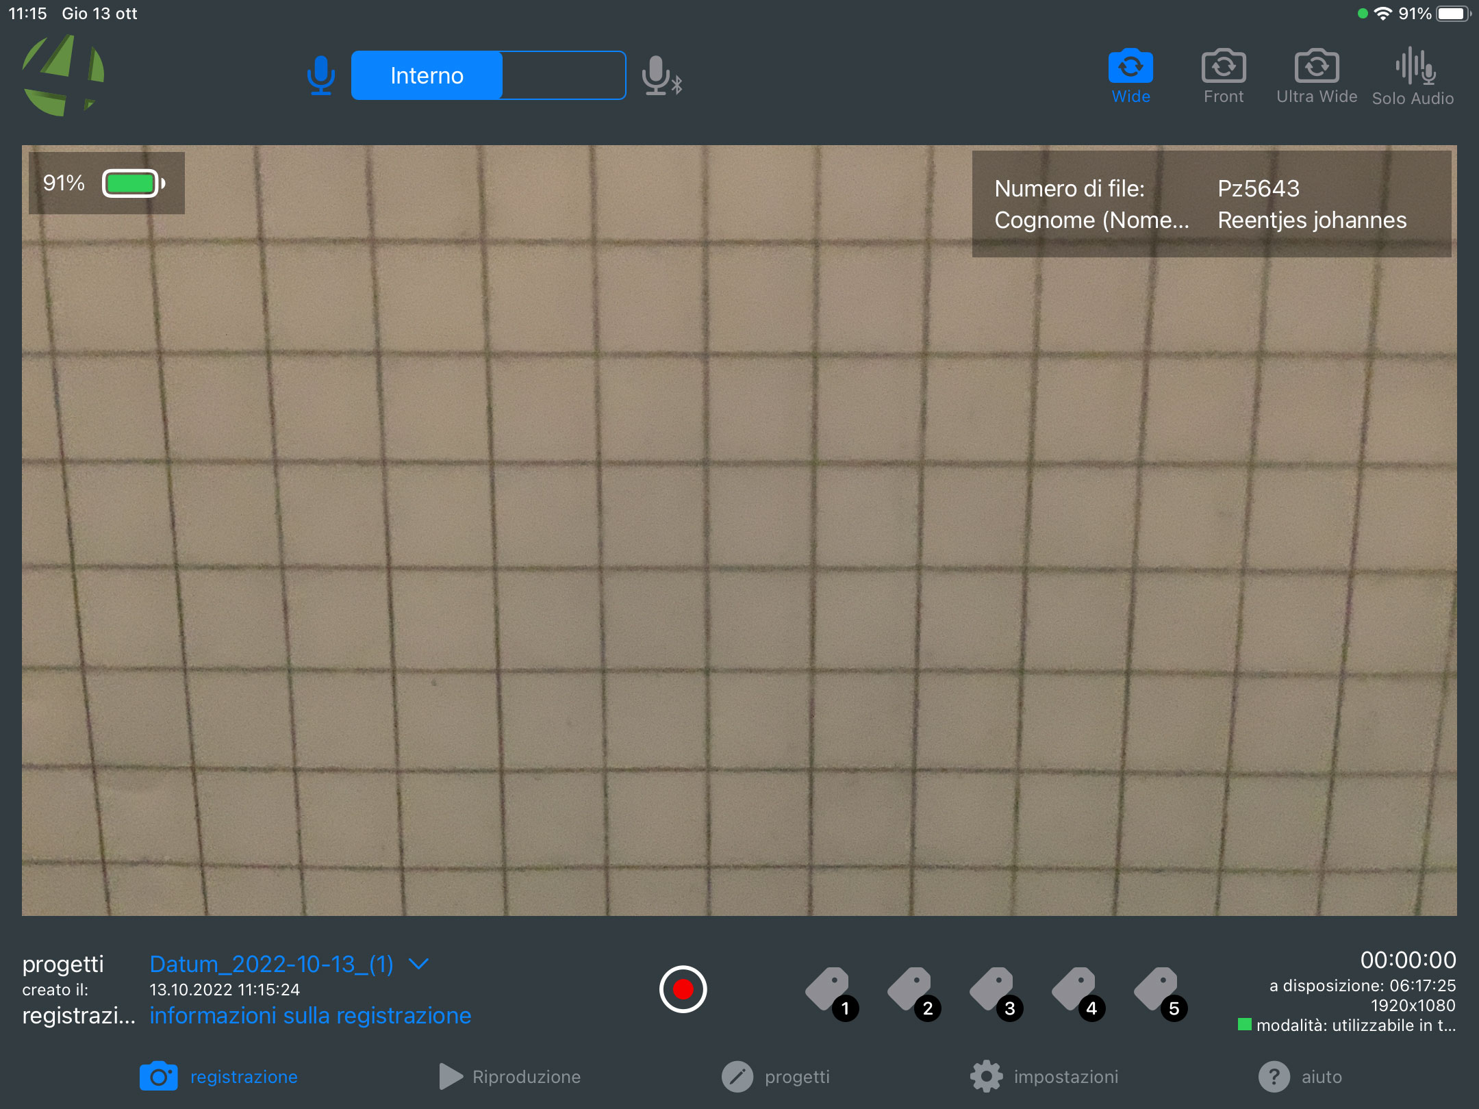Open the project dropdown Datum_2022-10-13_(1)
Image resolution: width=1479 pixels, height=1109 pixels.
coord(271,964)
